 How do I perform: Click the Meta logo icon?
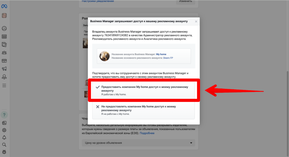pos(4,6)
